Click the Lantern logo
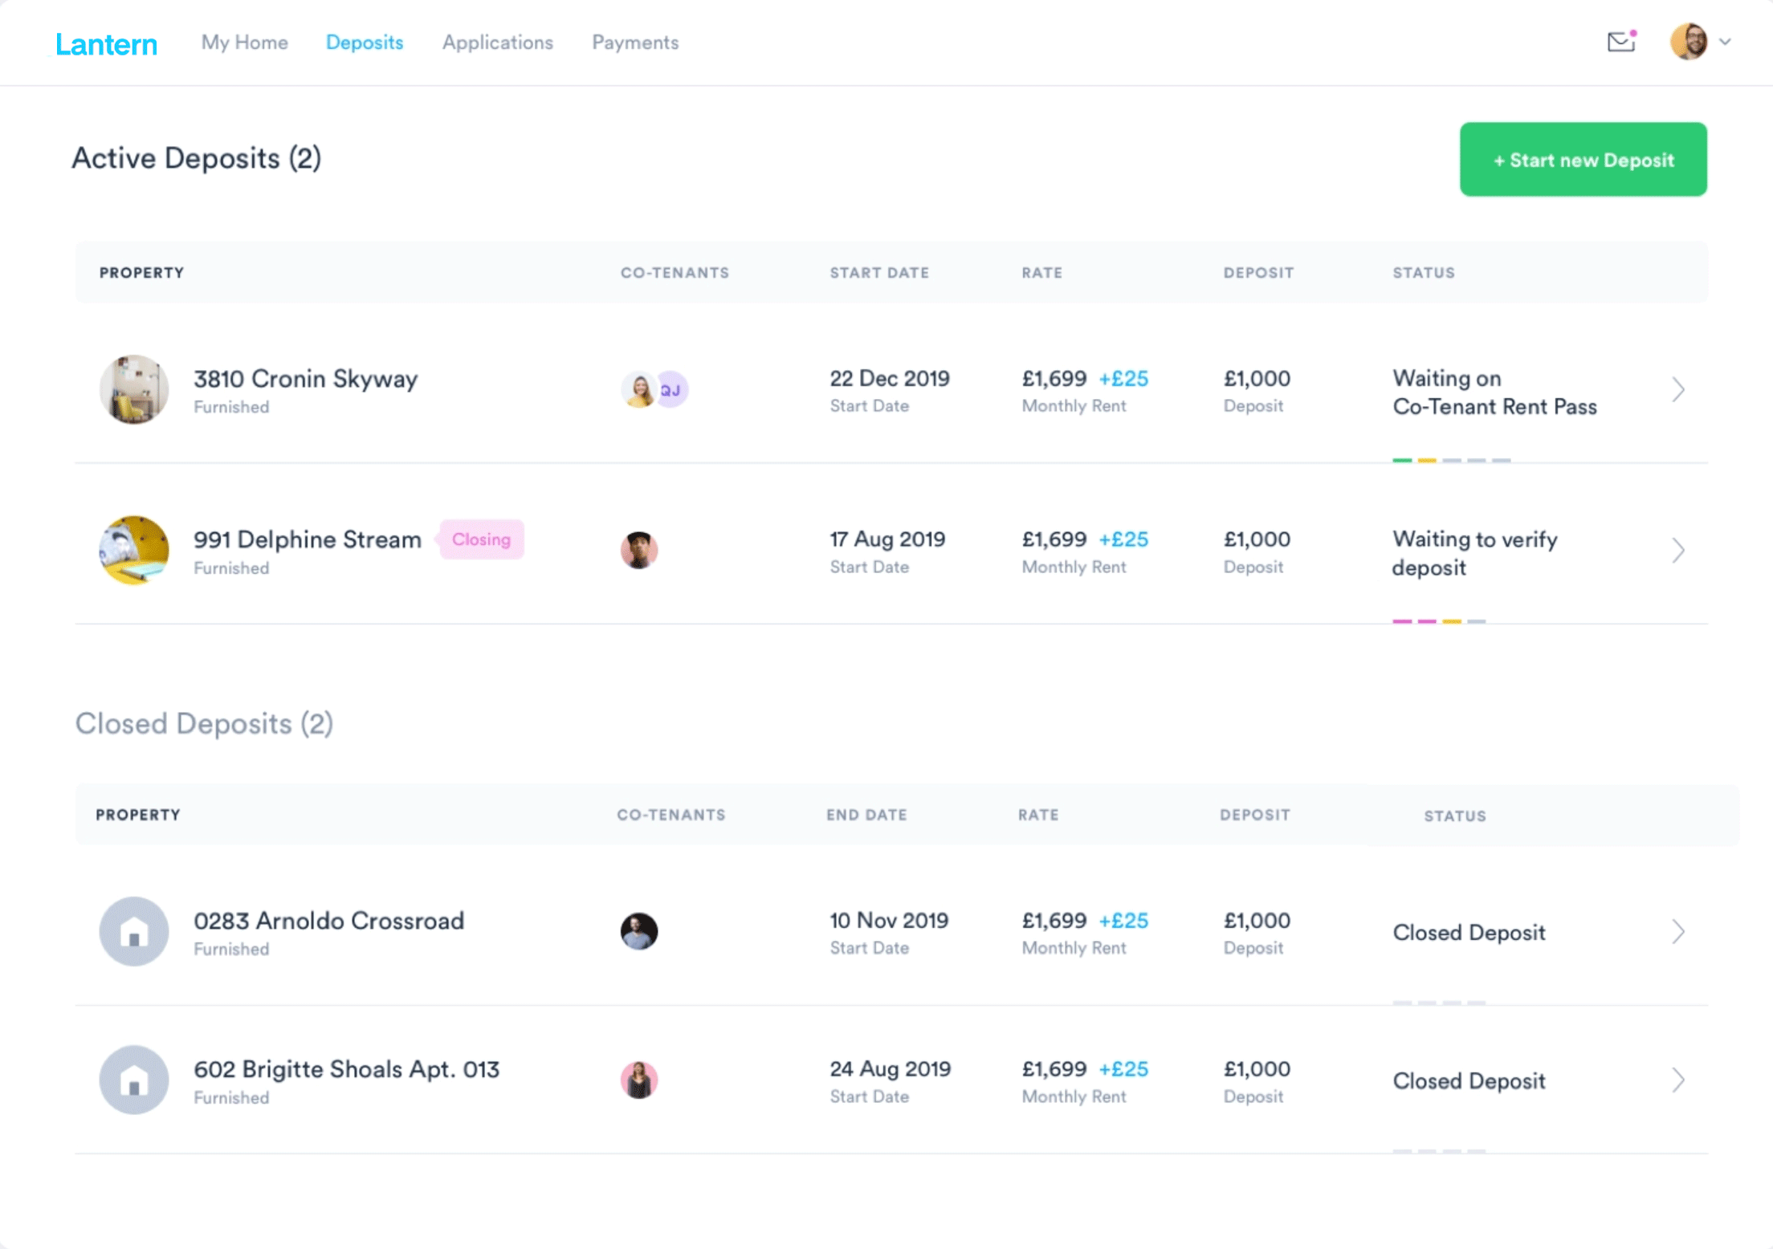Viewport: 1773px width, 1249px height. click(106, 43)
